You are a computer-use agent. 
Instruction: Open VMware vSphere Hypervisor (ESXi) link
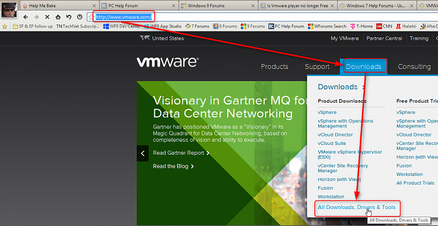(350, 155)
